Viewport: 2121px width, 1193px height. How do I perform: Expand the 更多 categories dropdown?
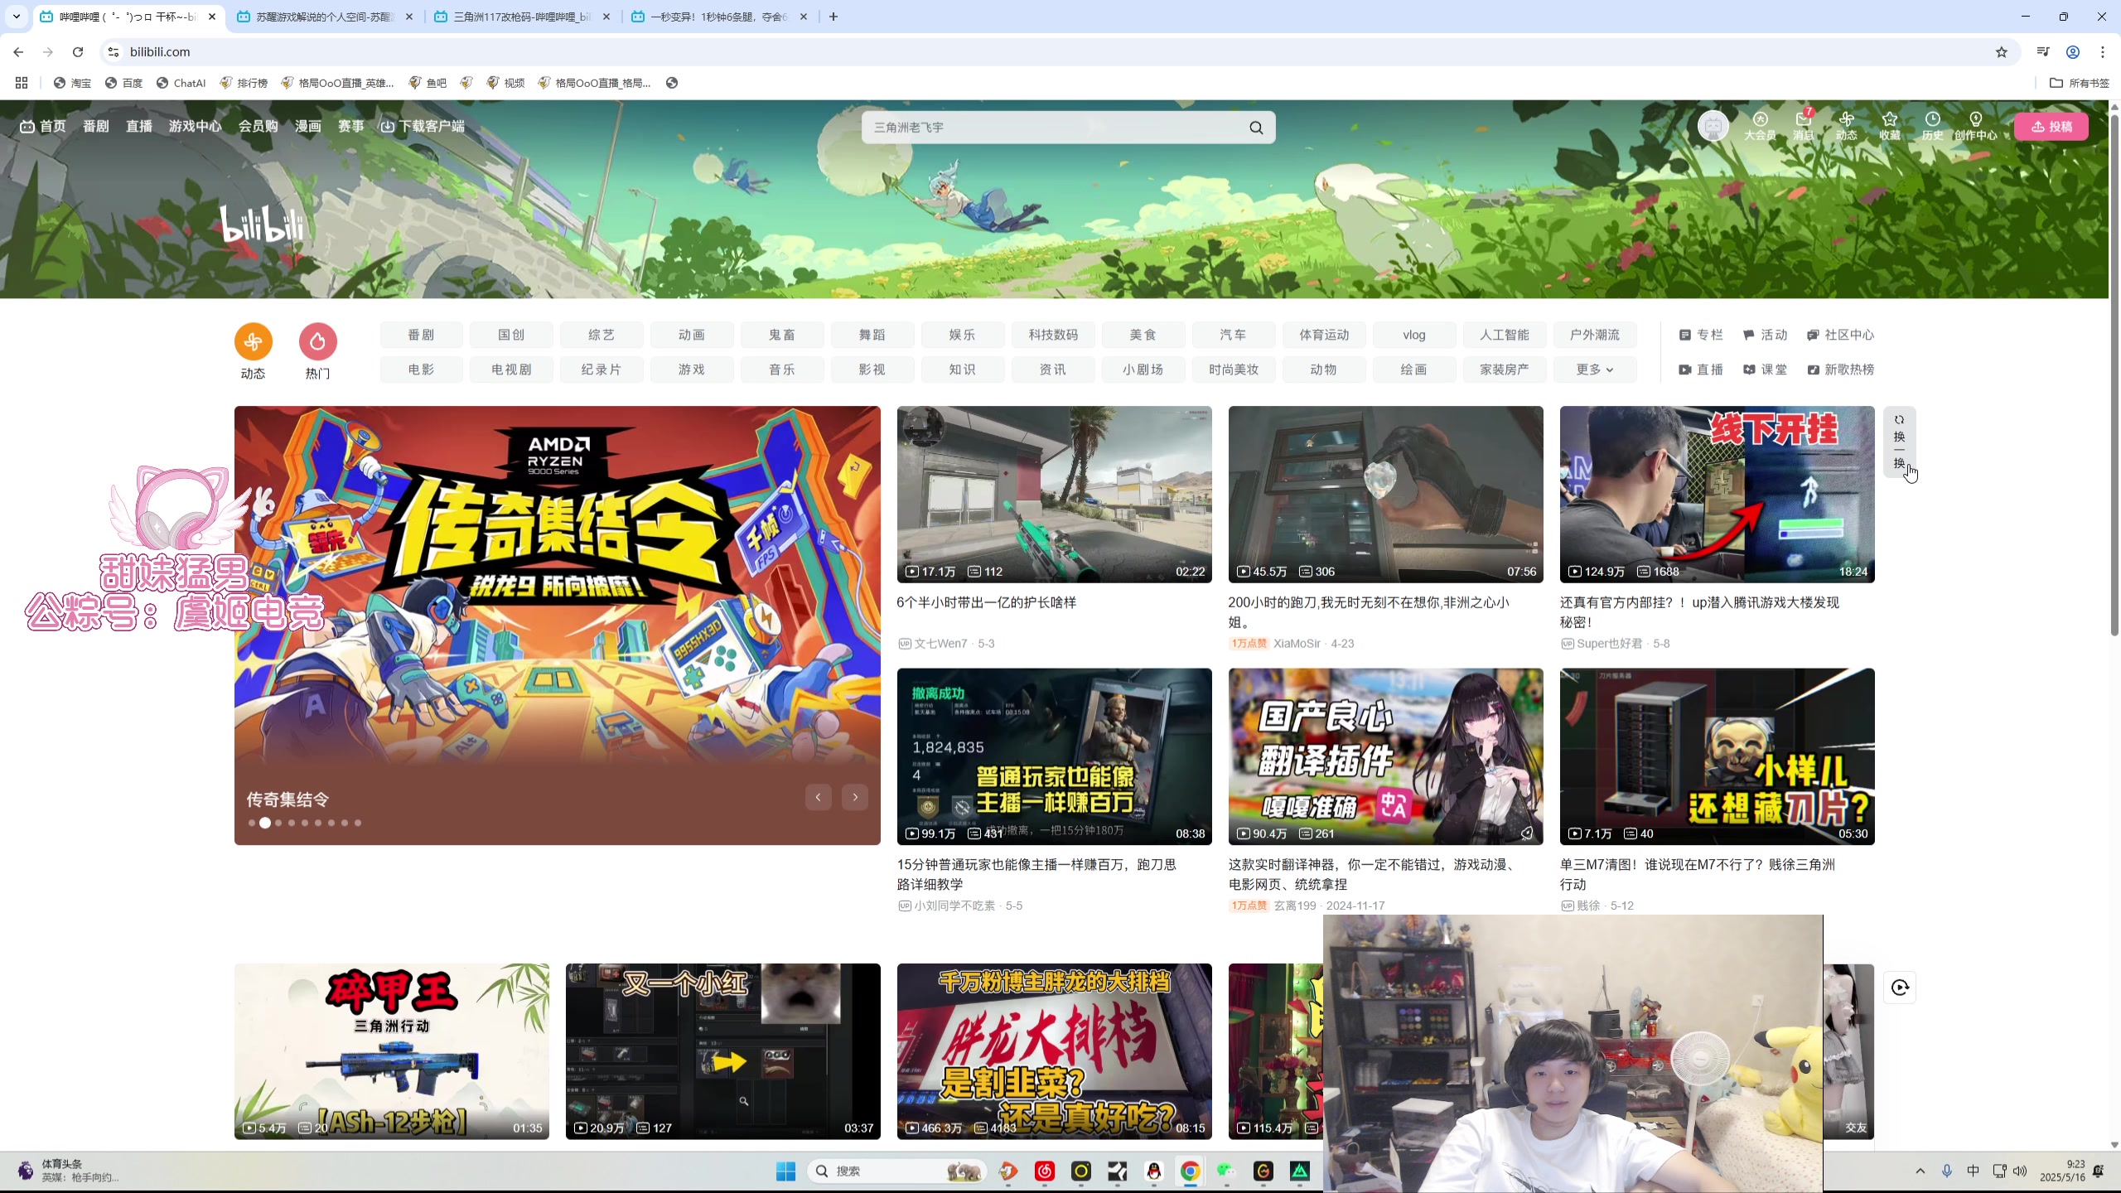[1594, 369]
